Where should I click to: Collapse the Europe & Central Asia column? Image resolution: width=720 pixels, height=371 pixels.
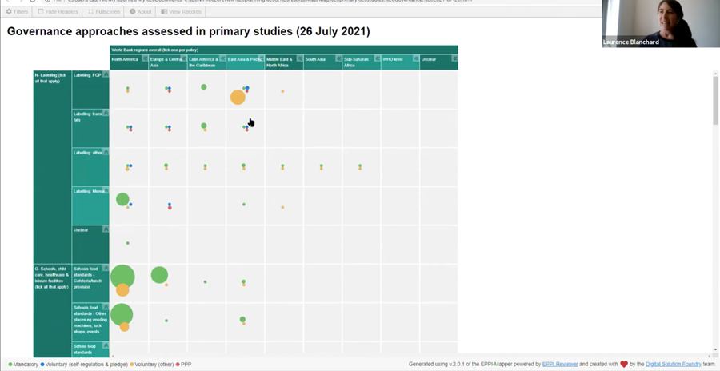click(x=183, y=59)
